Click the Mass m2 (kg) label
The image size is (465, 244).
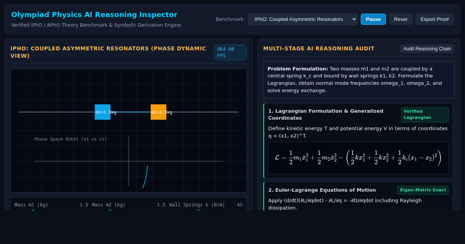pyautogui.click(x=108, y=205)
